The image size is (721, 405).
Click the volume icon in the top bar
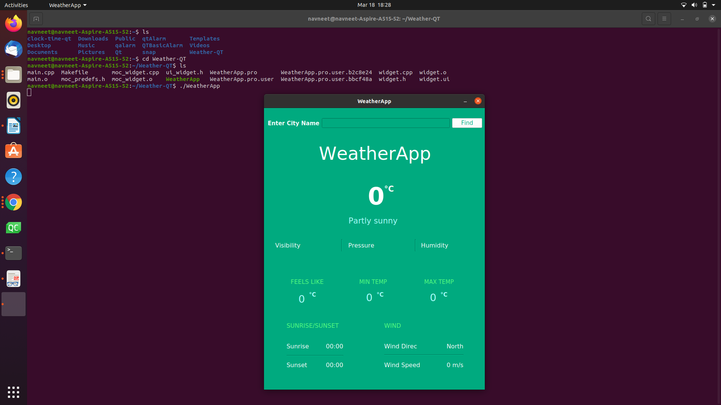[694, 5]
